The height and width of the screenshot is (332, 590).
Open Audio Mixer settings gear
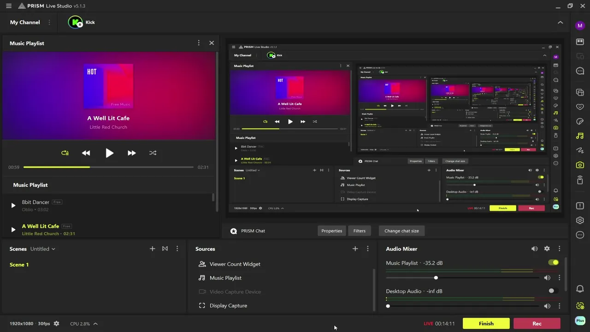coord(547,249)
